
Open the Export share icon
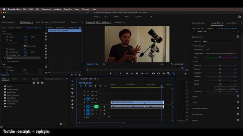click(239, 17)
